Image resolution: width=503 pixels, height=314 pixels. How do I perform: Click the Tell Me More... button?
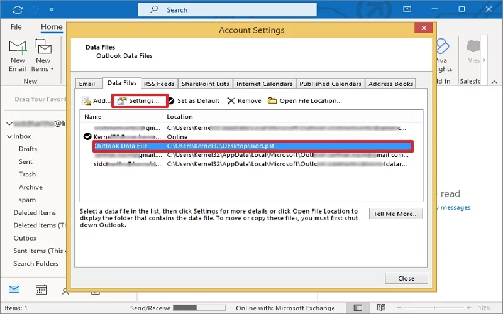click(x=395, y=214)
